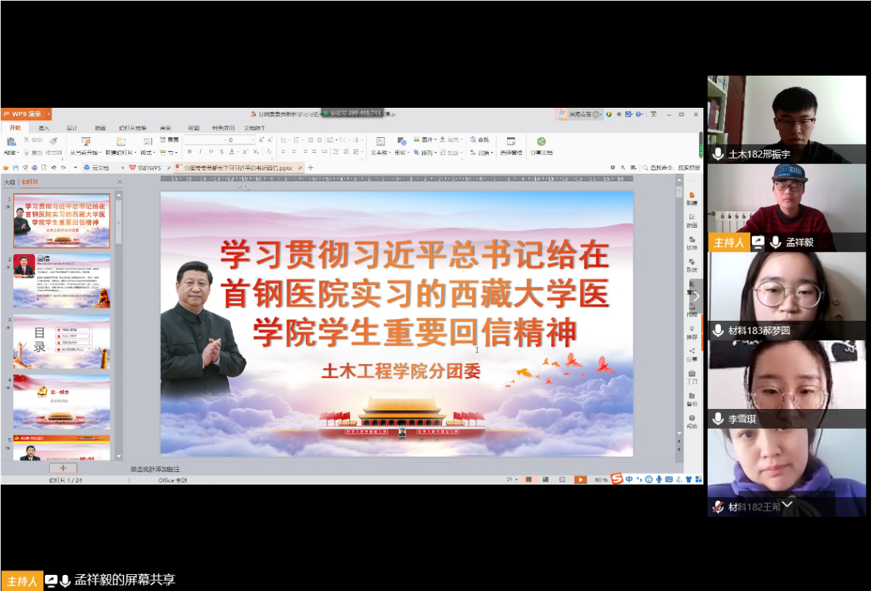Click the green Share Document icon
Image resolution: width=871 pixels, height=591 pixels.
pos(541,142)
